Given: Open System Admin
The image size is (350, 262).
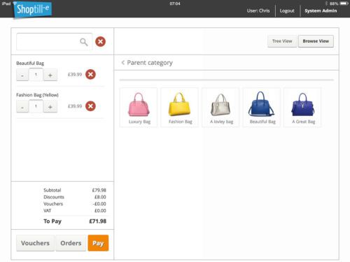Looking at the screenshot, I should tap(321, 10).
